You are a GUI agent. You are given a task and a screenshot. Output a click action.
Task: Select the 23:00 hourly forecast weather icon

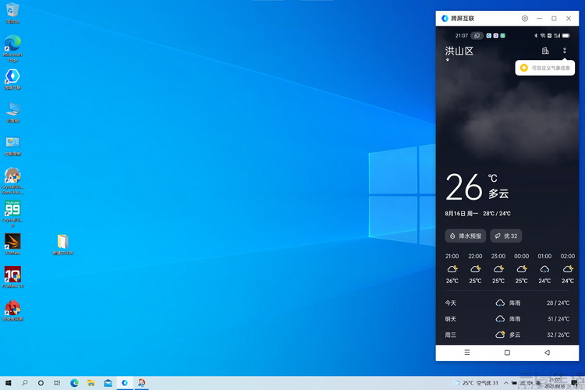coord(498,268)
